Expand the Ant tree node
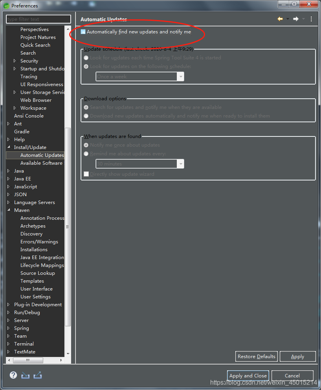Image resolution: width=321 pixels, height=390 pixels. coord(9,123)
